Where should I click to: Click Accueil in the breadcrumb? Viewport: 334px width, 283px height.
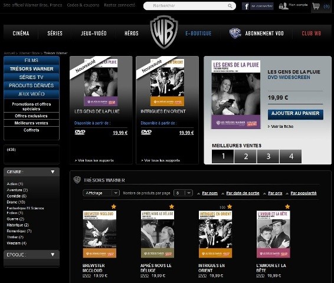pyautogui.click(x=9, y=53)
